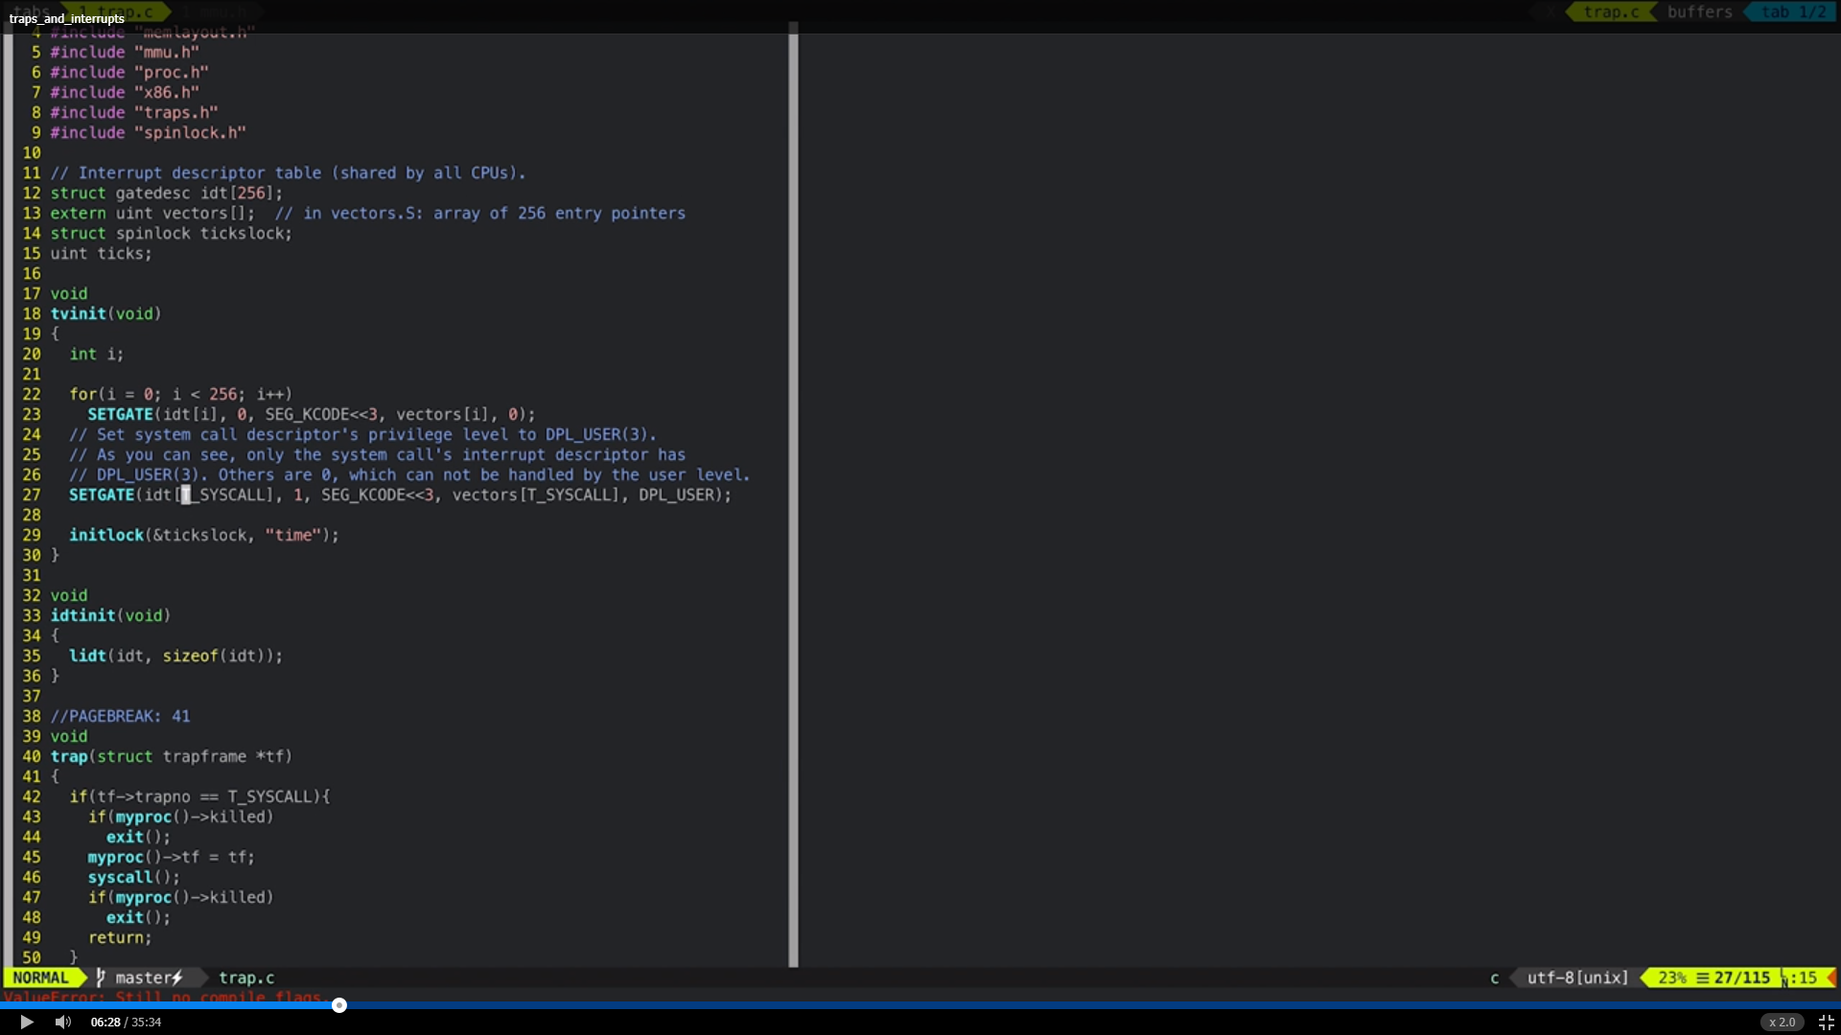1841x1035 pixels.
Task: Click the trap.c filename in statusline
Action: pyautogui.click(x=246, y=977)
